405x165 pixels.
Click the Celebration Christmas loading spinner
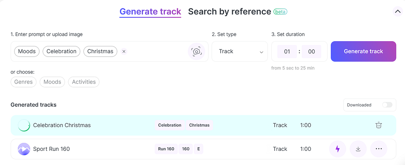click(x=24, y=125)
